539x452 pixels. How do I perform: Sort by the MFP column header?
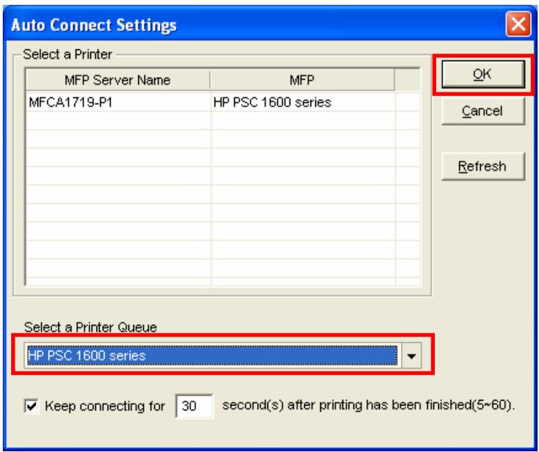tap(302, 80)
